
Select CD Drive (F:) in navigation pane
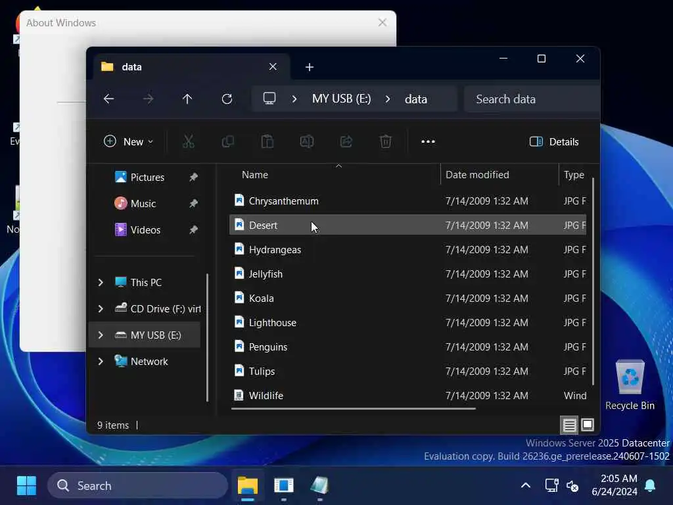158,309
